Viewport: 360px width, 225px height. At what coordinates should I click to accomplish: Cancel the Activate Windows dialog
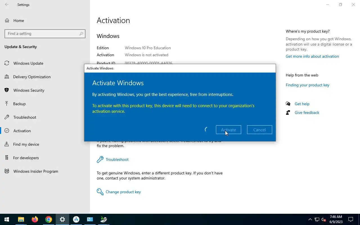(259, 130)
